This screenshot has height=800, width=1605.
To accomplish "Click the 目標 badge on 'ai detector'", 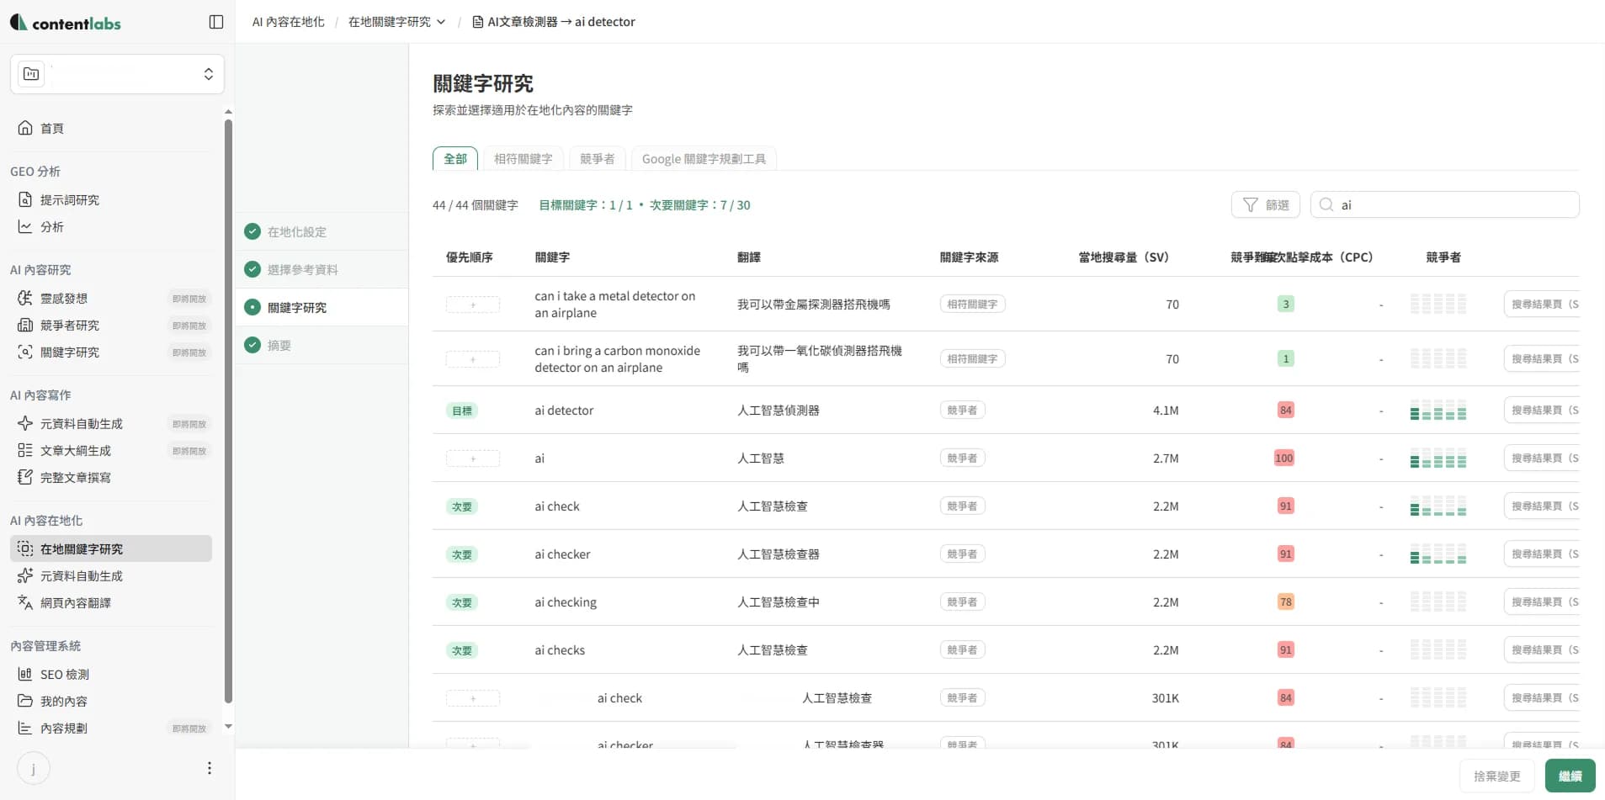I will [x=461, y=410].
